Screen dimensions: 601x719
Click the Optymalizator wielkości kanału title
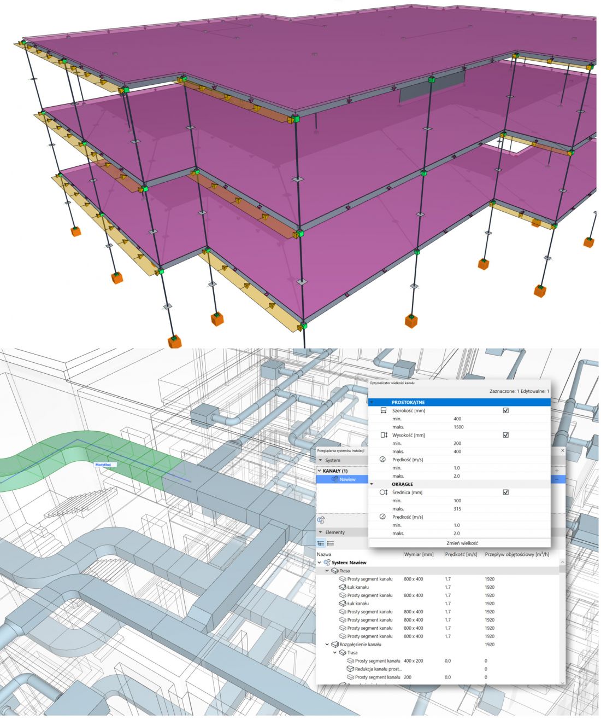point(392,384)
